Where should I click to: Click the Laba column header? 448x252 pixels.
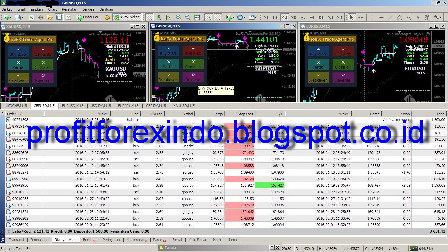pos(430,114)
